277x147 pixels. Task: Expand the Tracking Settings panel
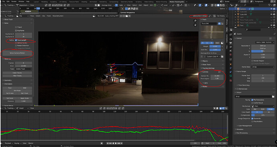coord(208,68)
